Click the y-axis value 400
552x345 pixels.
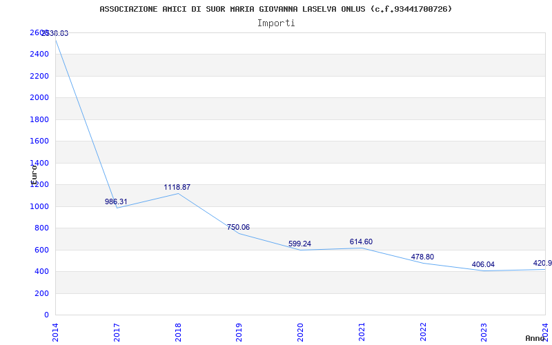pos(41,272)
